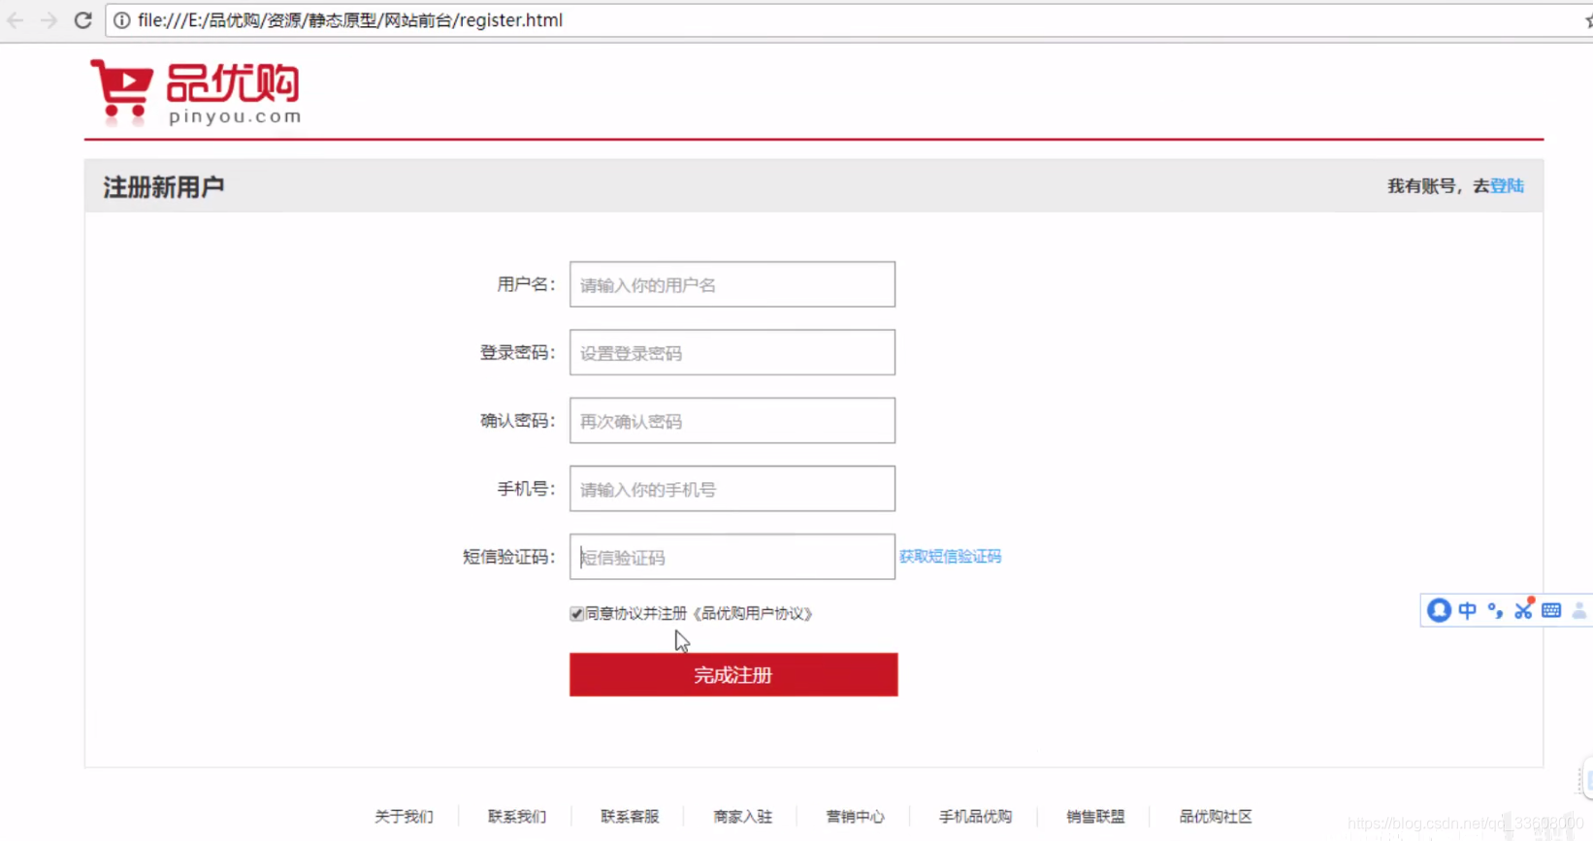
Task: Open 关于我们 footer link
Action: (x=404, y=817)
